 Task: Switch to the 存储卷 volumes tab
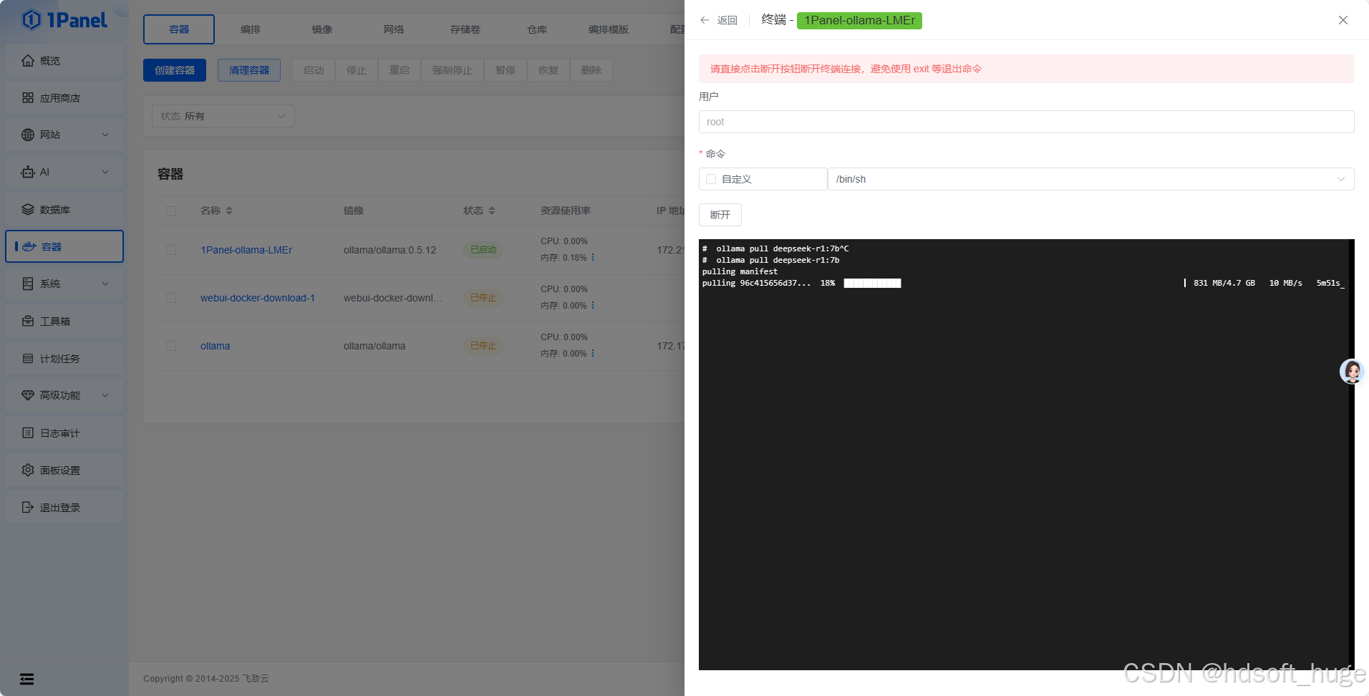click(x=465, y=29)
